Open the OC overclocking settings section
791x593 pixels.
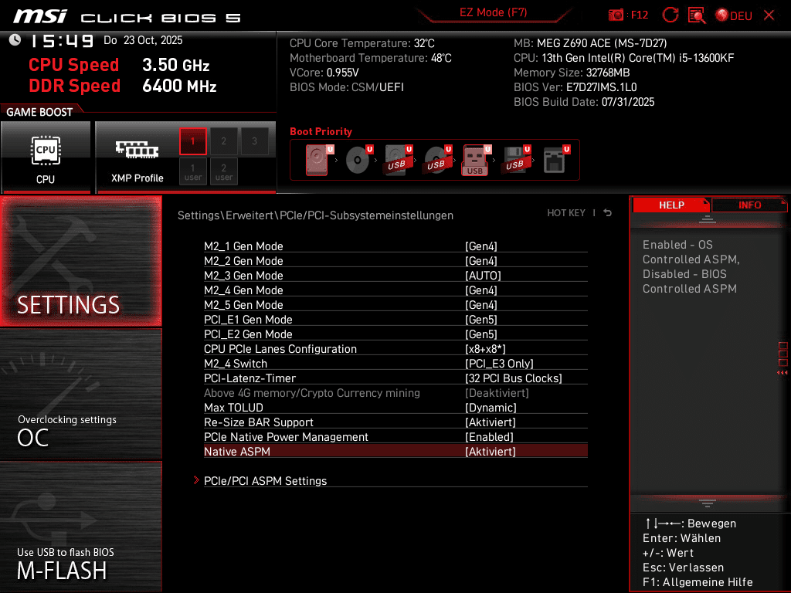coord(80,395)
